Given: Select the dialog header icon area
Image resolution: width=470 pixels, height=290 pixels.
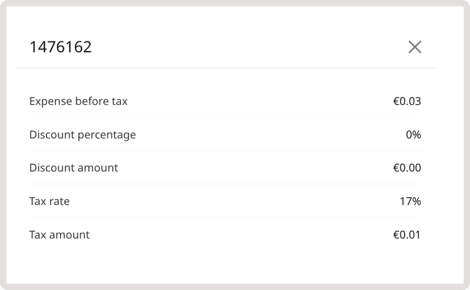Looking at the screenshot, I should tap(415, 48).
